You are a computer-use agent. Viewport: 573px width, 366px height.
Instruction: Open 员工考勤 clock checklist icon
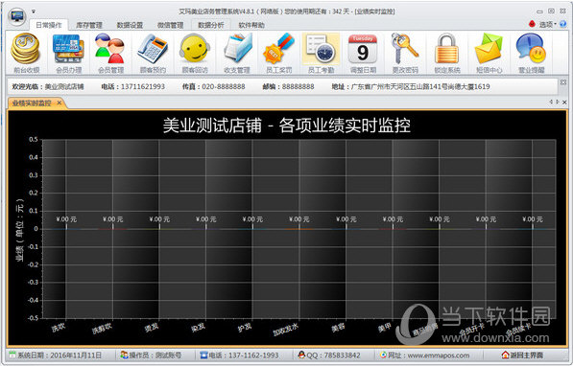coord(321,54)
